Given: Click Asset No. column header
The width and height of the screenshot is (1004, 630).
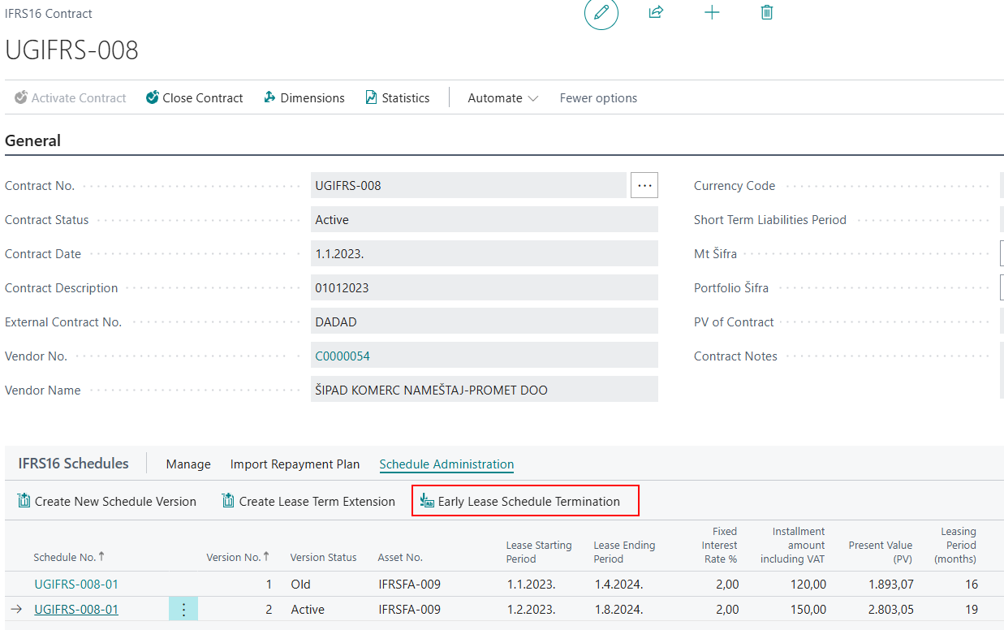Looking at the screenshot, I should click(400, 557).
